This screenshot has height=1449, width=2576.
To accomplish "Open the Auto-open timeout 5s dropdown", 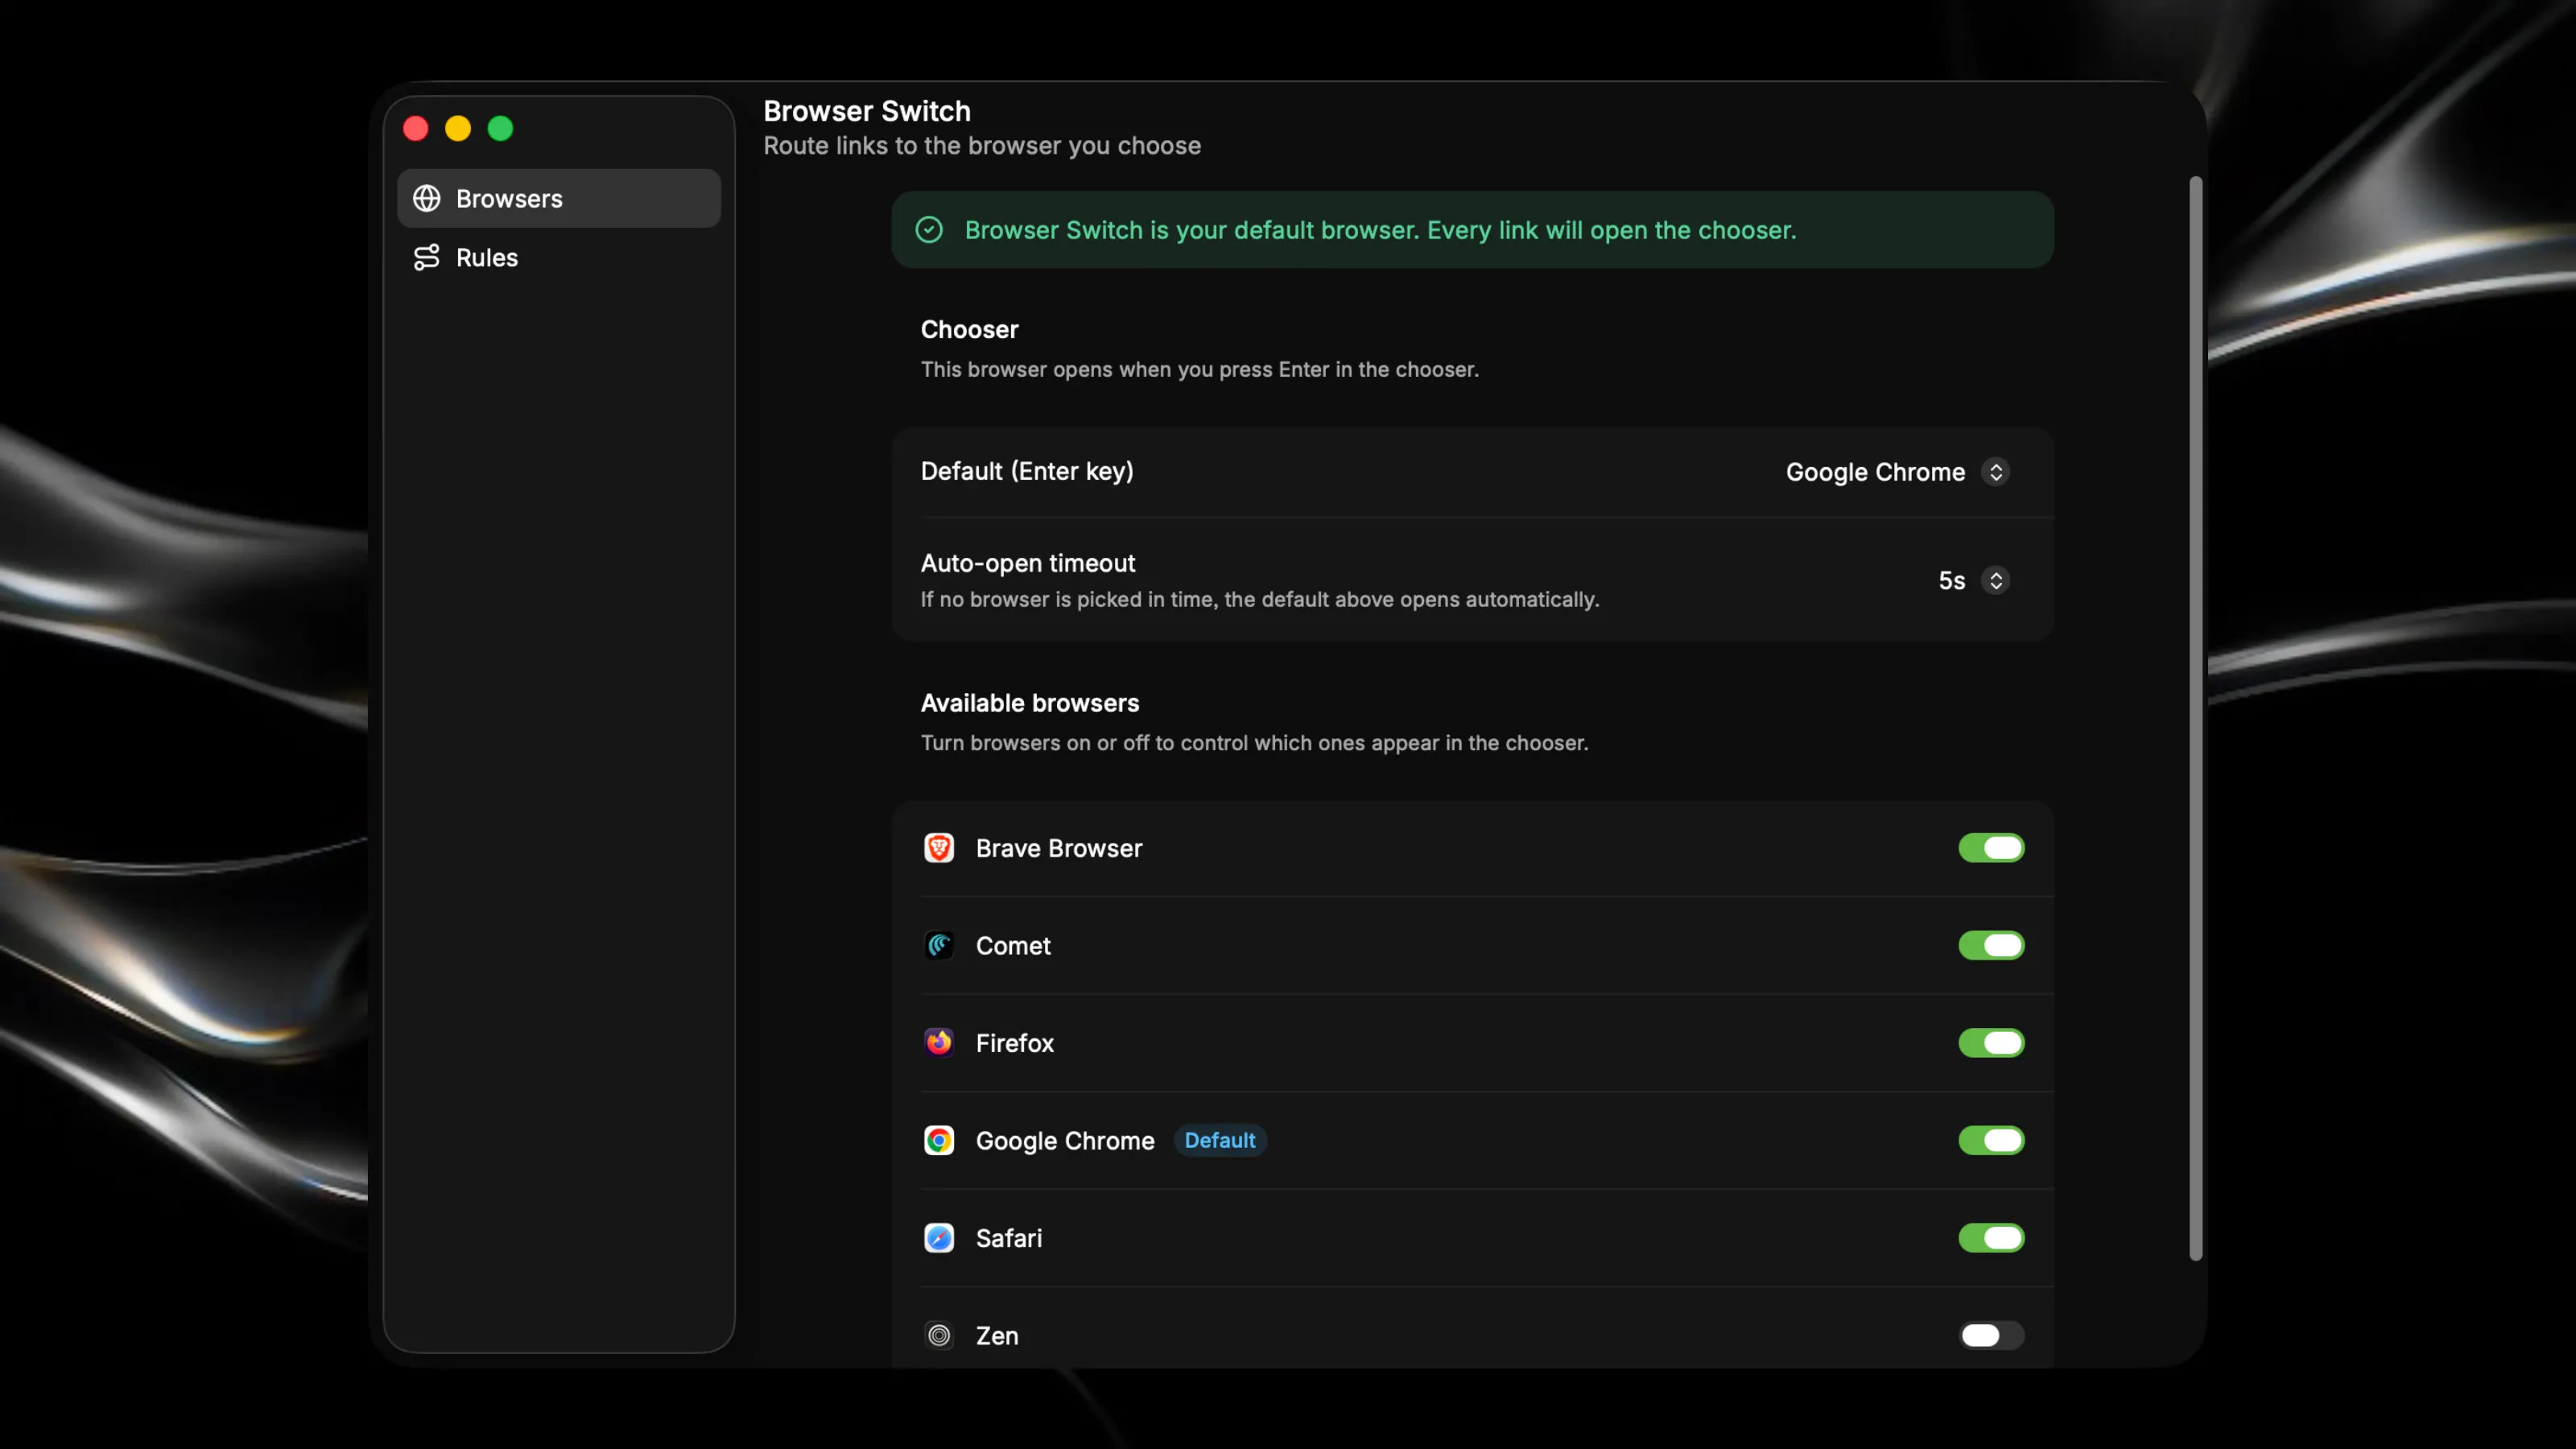I will pos(1973,581).
